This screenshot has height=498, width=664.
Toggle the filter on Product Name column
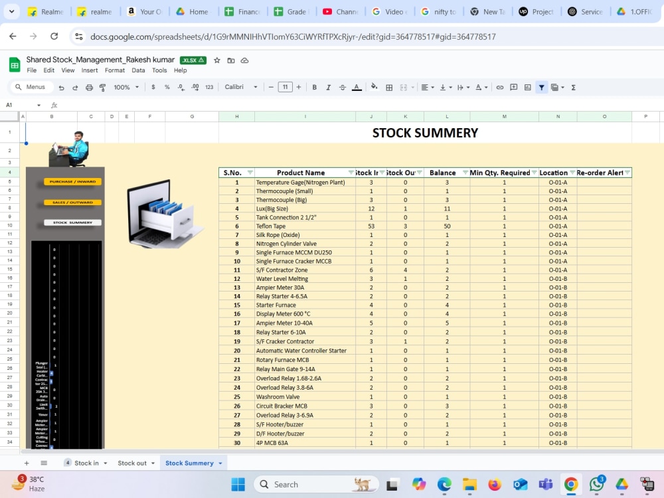(351, 173)
